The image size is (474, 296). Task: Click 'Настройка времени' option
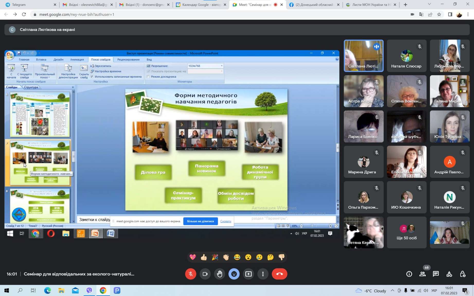(106, 71)
